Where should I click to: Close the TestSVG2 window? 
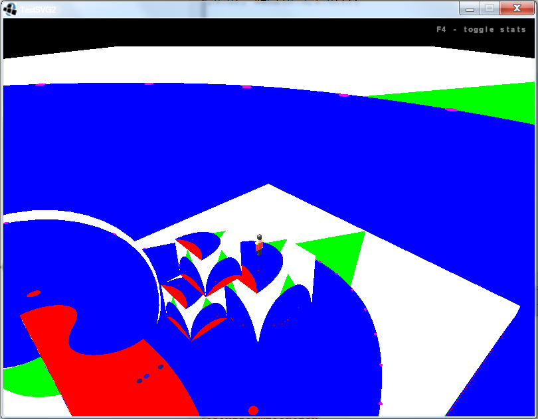coord(517,9)
